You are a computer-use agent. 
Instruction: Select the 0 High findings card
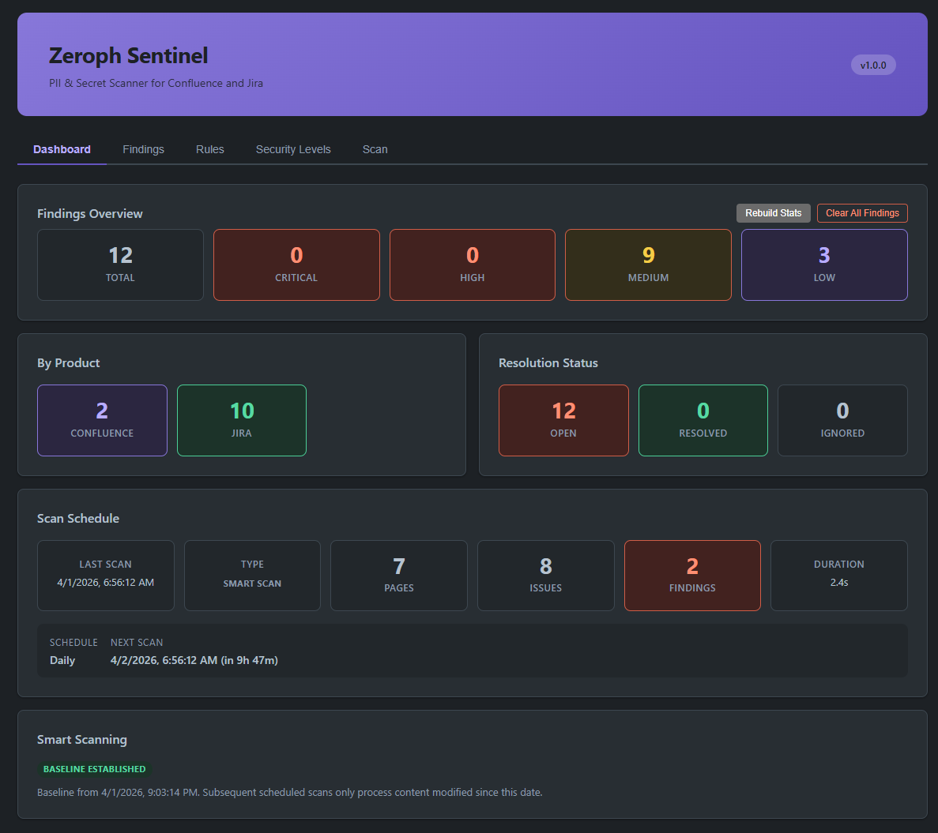(x=472, y=265)
